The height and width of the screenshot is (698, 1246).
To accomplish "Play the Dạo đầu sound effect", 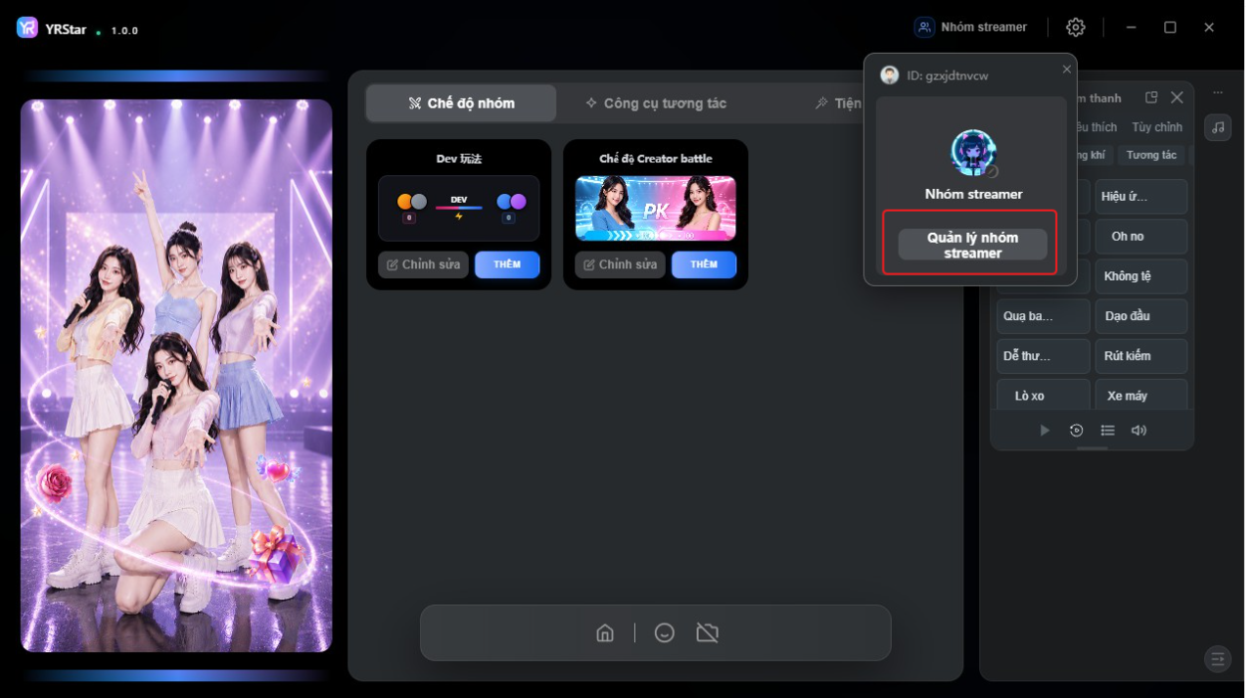I will click(x=1142, y=316).
